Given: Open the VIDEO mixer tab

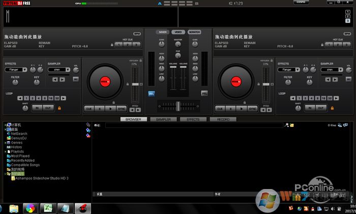Looking at the screenshot, I should coord(178,32).
